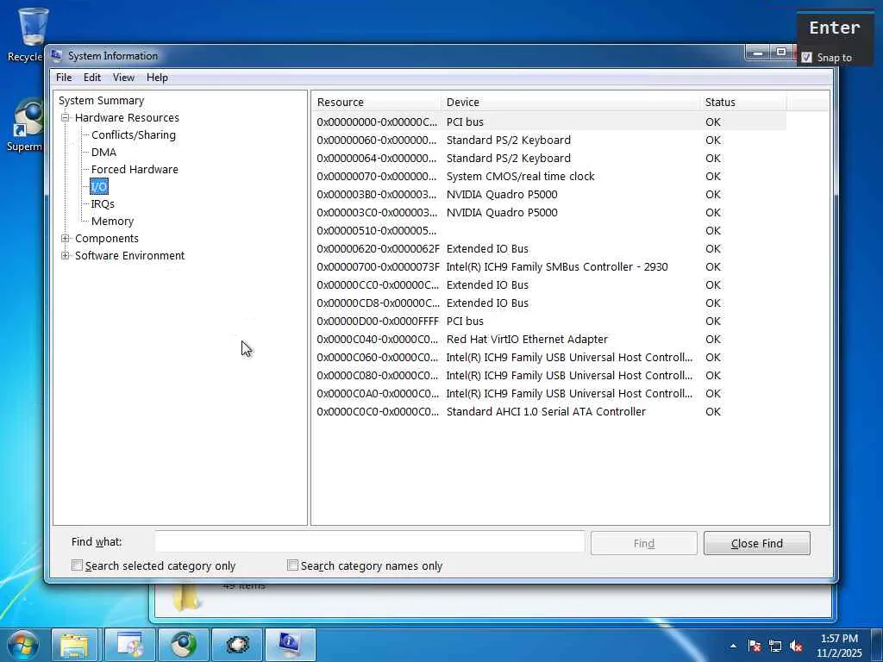883x662 pixels.
Task: Select resource 0x00000CC0 Extended IO Bus row
Action: [x=549, y=284]
